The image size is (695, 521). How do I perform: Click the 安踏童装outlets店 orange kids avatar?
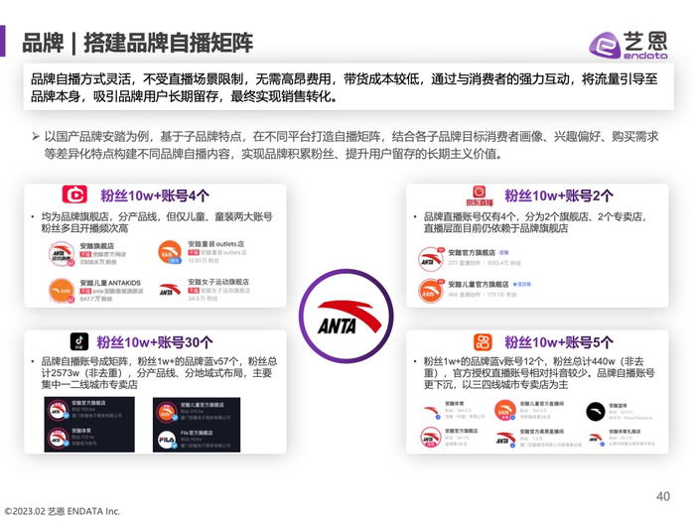tap(170, 252)
